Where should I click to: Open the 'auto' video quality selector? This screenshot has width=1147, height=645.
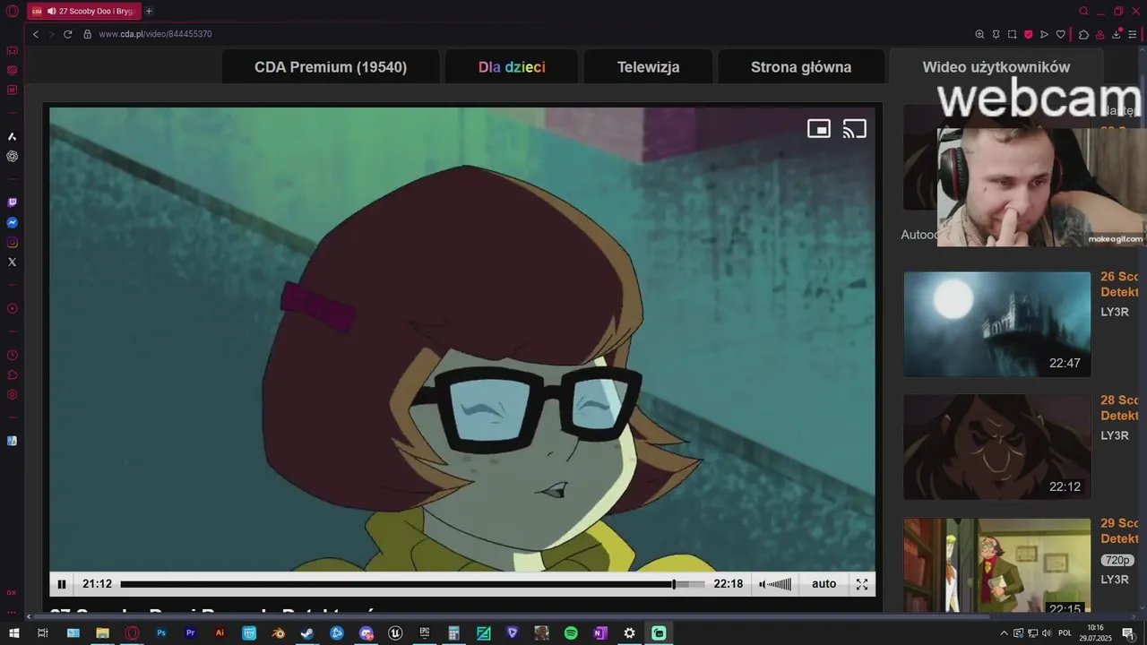[x=824, y=584]
